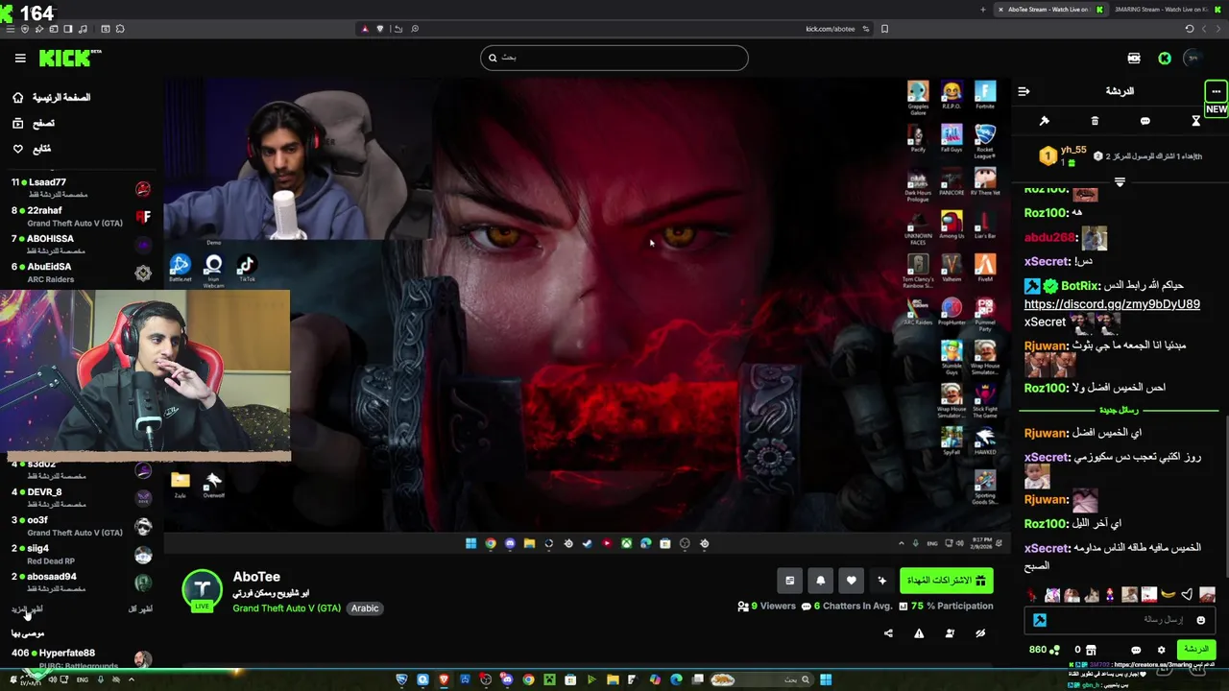Open recommended channel Hyperfate88
This screenshot has width=1229, height=691.
coord(81,658)
